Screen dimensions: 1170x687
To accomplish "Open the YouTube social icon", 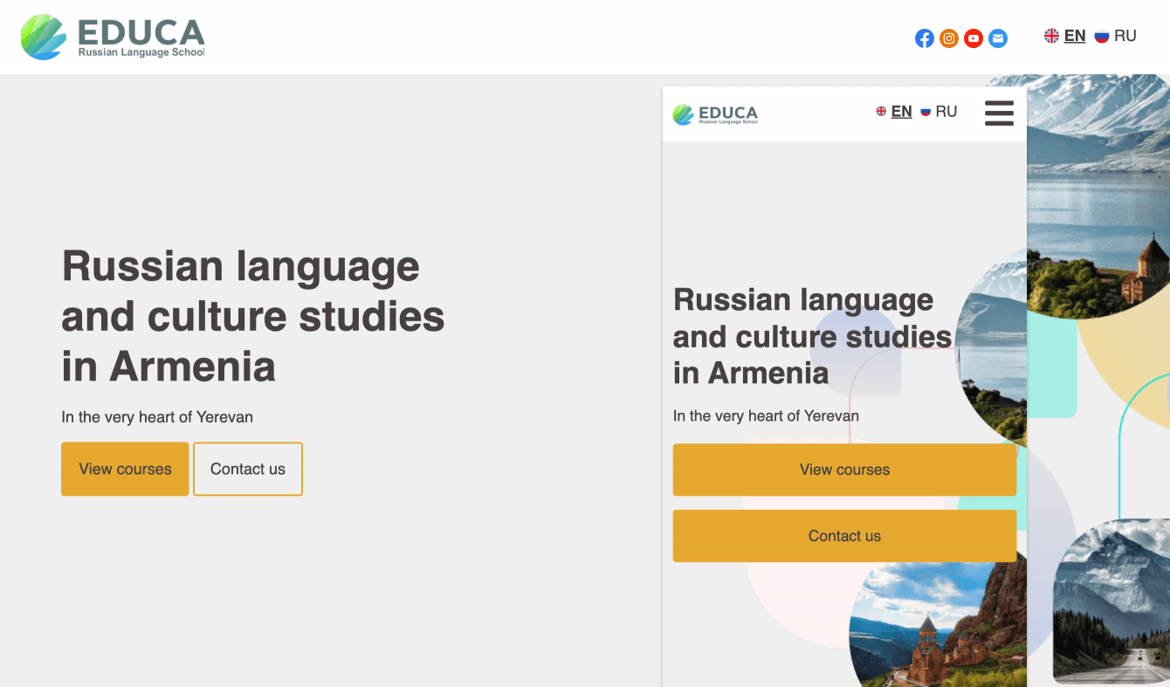I will tap(974, 38).
